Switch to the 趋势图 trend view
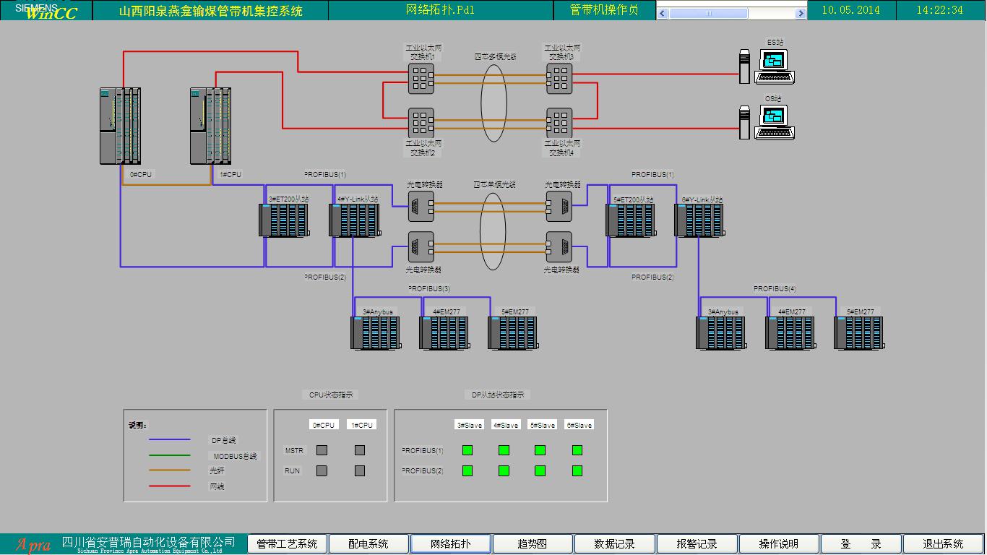987x555 pixels. tap(532, 543)
